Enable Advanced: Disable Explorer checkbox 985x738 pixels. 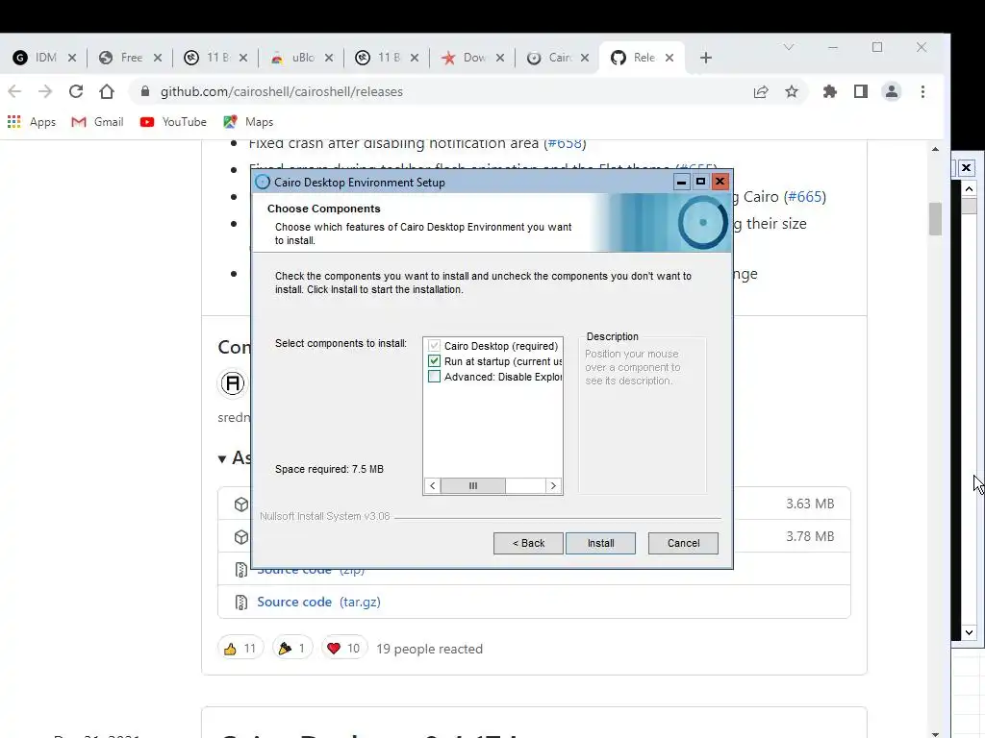click(434, 377)
